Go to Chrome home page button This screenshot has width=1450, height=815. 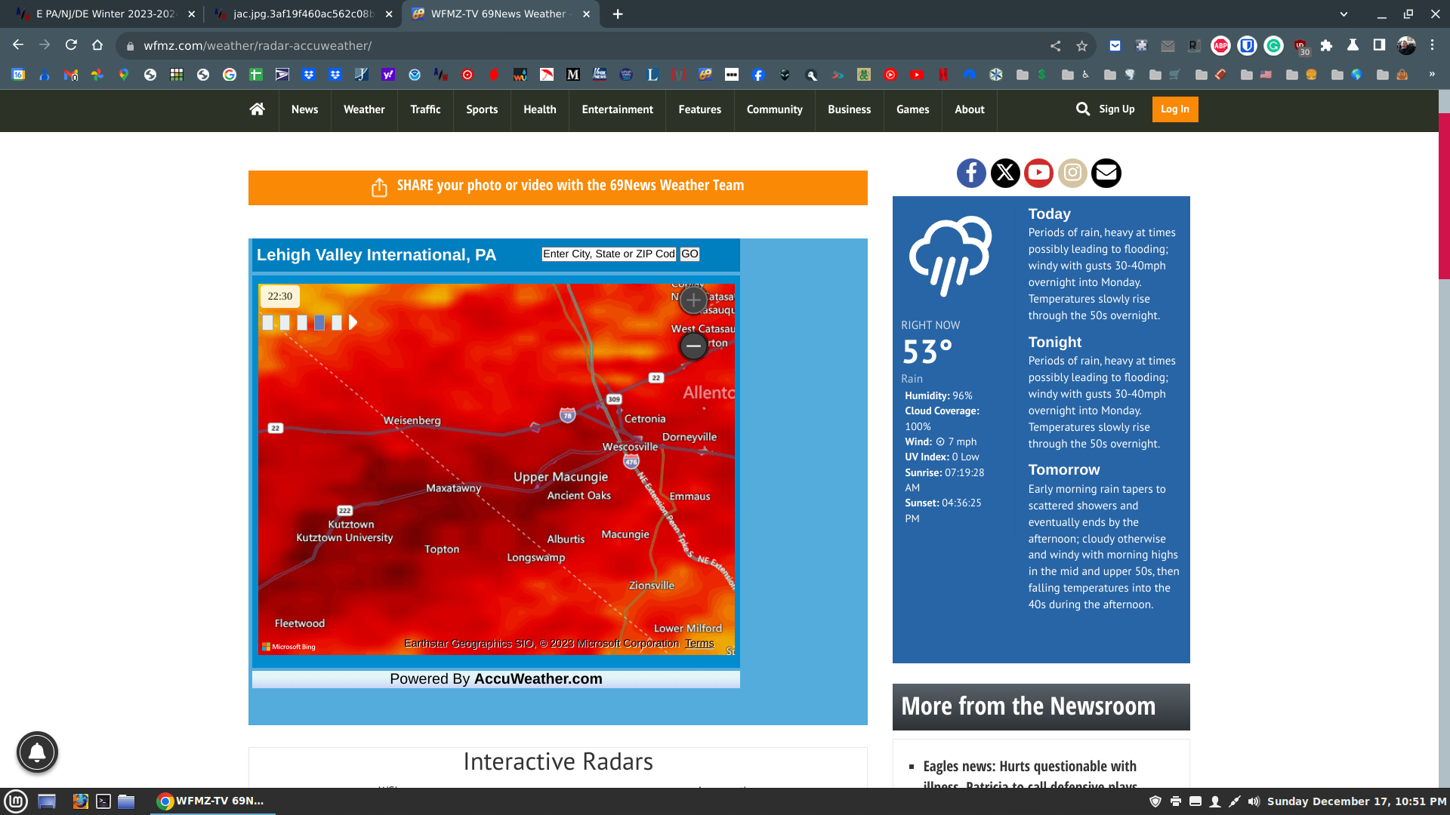click(x=97, y=45)
